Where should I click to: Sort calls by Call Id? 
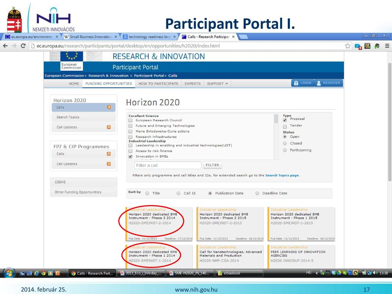(178, 193)
